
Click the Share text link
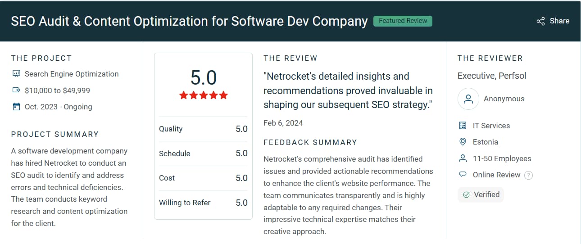(x=559, y=21)
